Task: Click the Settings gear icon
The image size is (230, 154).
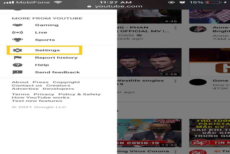Action: [x=17, y=50]
